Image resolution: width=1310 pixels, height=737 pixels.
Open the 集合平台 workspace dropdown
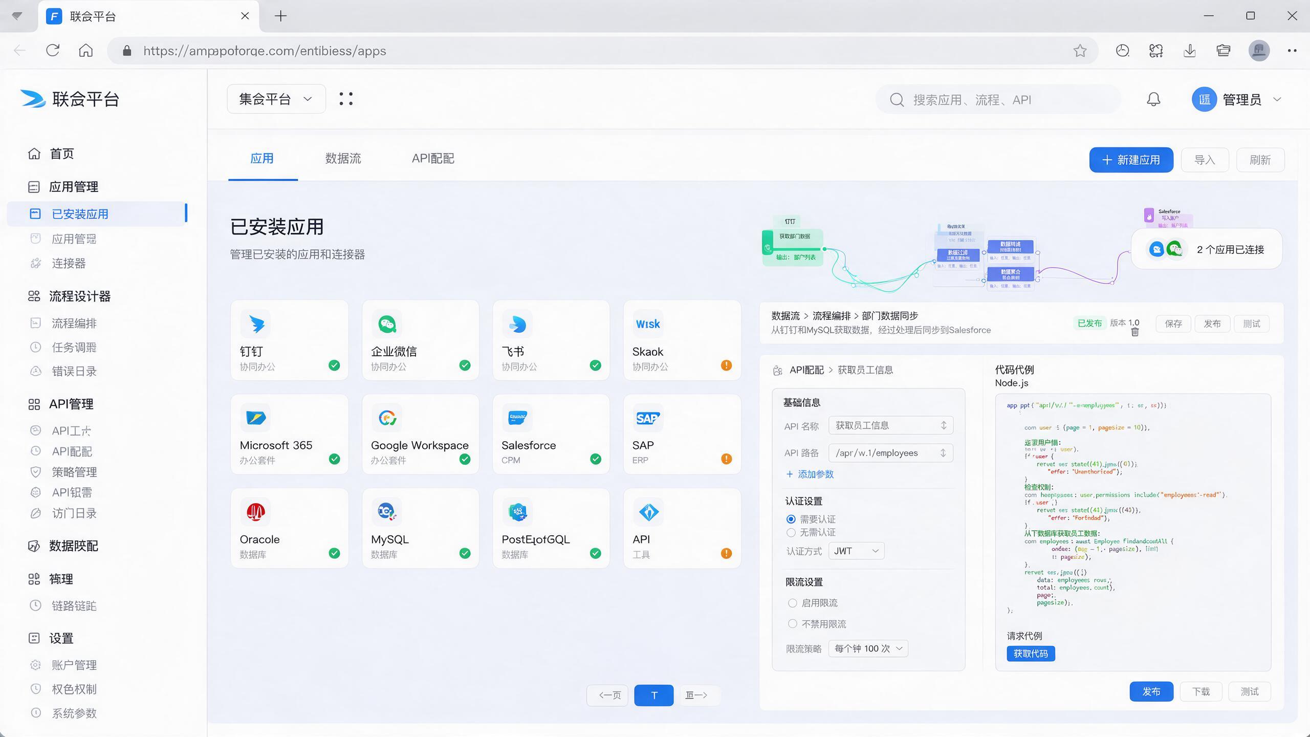click(276, 99)
